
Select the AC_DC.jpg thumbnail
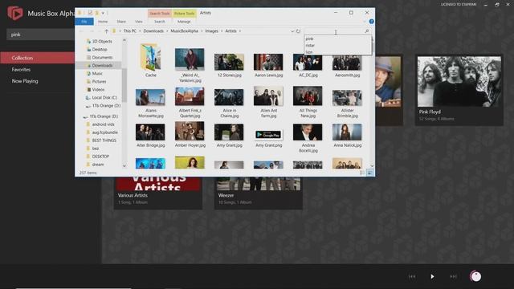(x=308, y=63)
